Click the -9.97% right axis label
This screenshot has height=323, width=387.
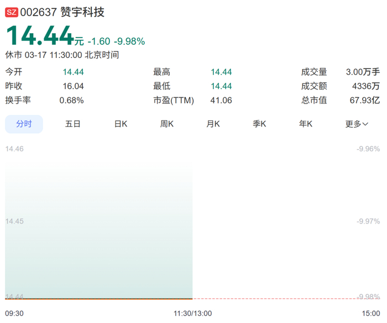click(x=368, y=221)
